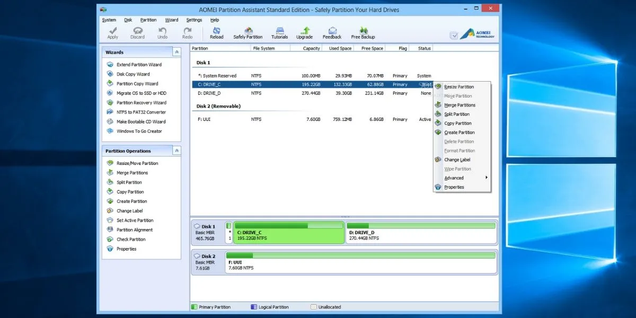
Task: Click the AOMEI Technology logo
Action: [478, 33]
